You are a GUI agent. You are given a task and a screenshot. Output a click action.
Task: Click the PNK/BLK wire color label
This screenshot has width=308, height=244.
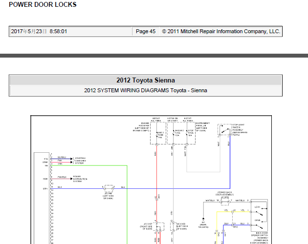62,177
